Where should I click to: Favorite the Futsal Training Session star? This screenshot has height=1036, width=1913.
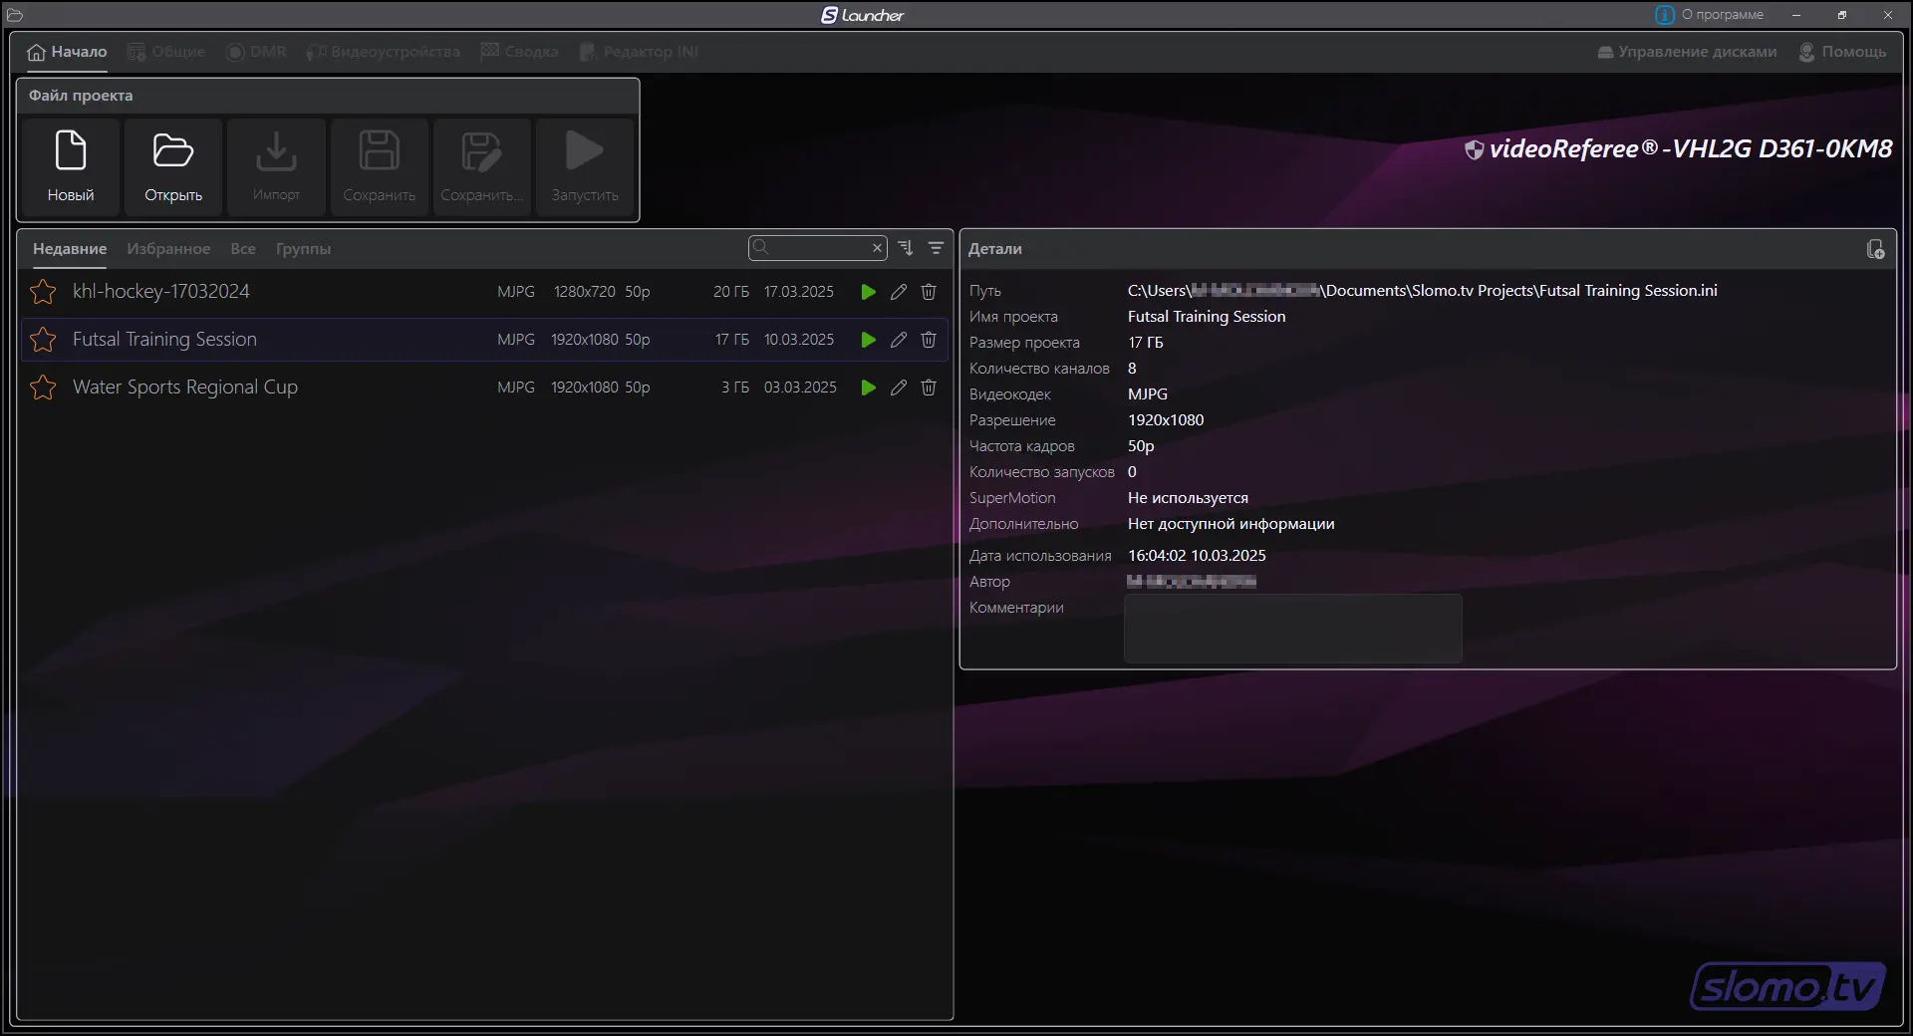coord(43,340)
